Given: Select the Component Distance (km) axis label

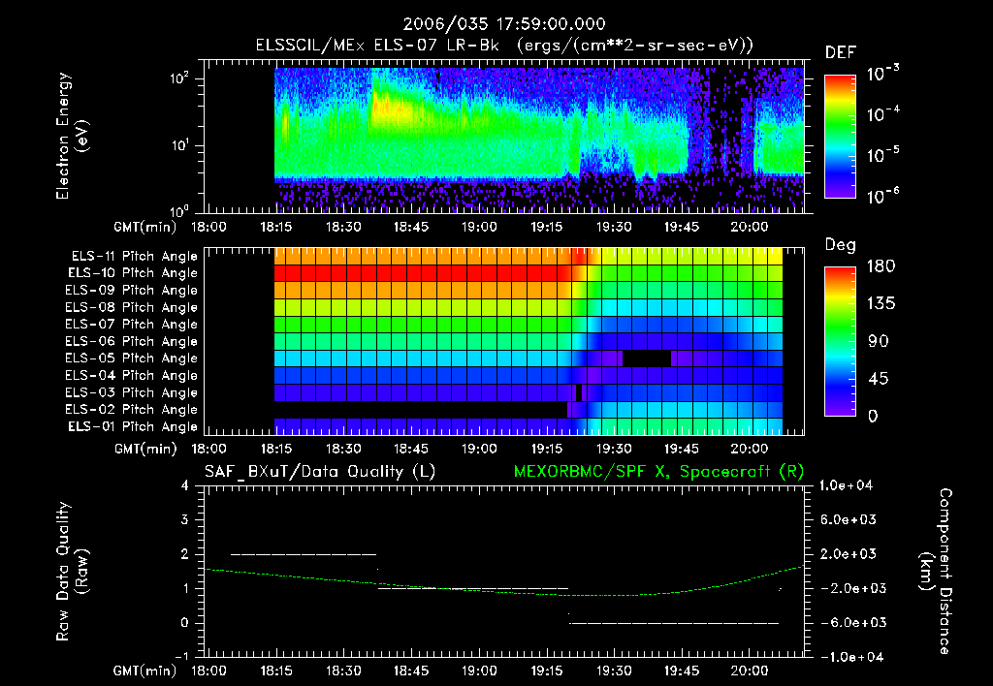Looking at the screenshot, I should pos(936,572).
